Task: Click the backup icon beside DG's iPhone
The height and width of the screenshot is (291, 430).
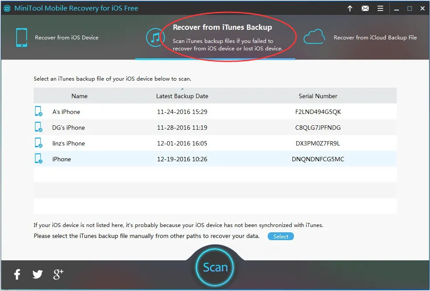Action: point(38,127)
